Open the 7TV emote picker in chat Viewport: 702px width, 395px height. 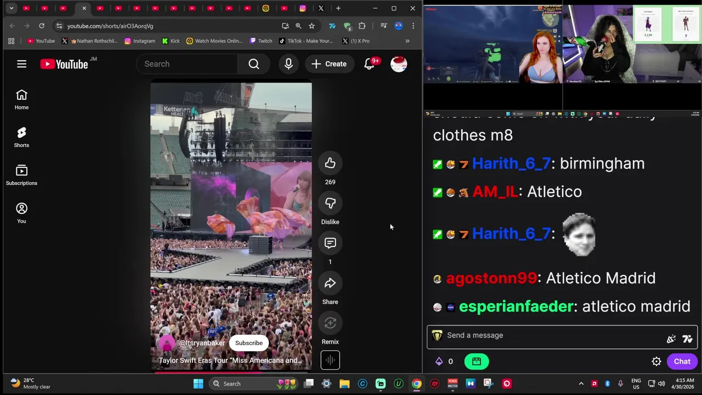(x=687, y=339)
